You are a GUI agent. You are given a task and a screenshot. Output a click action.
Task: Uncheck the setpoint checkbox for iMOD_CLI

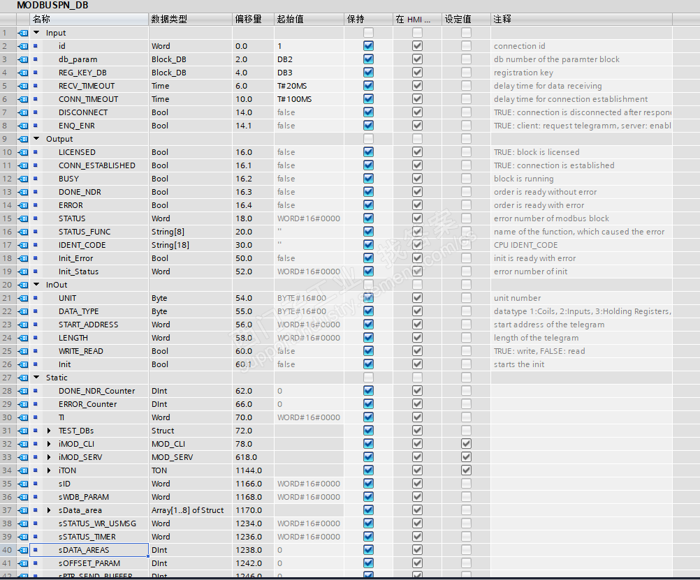(x=466, y=444)
